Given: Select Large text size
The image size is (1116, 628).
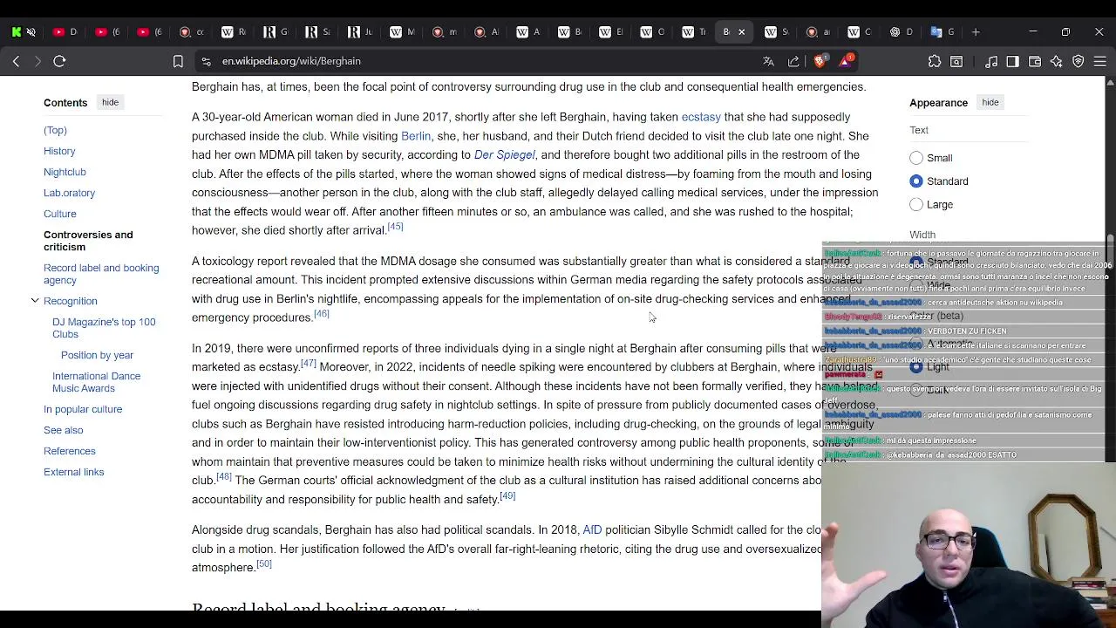Looking at the screenshot, I should pyautogui.click(x=916, y=204).
